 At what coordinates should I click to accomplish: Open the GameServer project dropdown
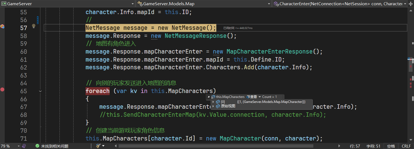coord(67,4)
